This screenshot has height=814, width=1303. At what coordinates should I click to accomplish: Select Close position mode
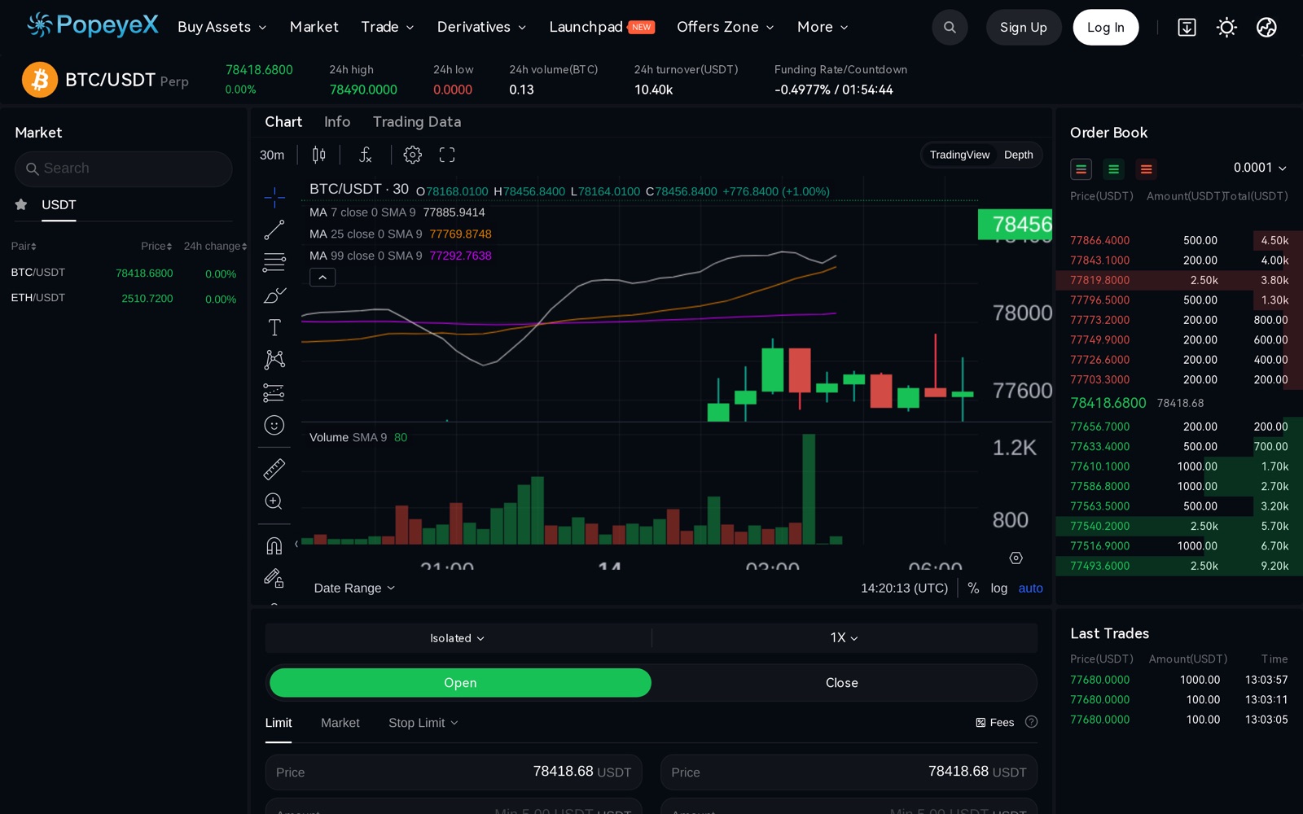[842, 683]
